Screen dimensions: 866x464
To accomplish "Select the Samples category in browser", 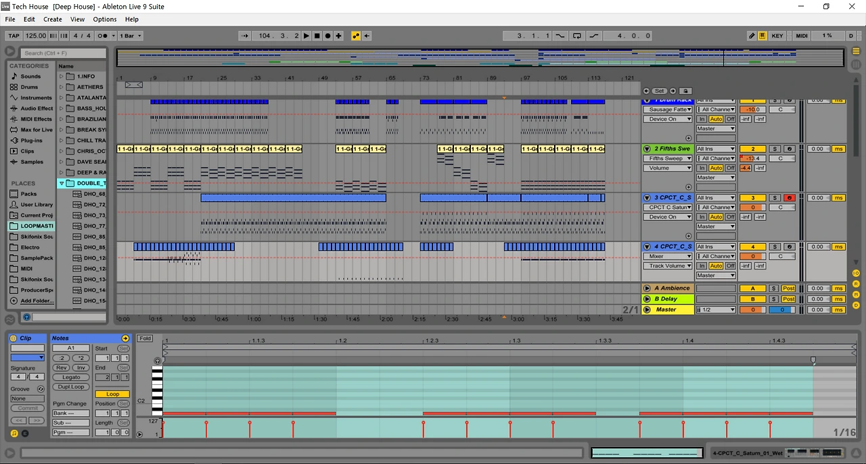I will 31,162.
